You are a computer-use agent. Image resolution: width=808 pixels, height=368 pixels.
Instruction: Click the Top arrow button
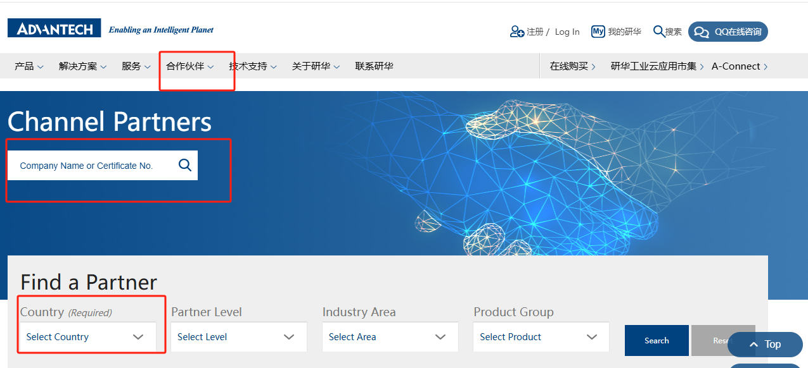click(x=765, y=345)
